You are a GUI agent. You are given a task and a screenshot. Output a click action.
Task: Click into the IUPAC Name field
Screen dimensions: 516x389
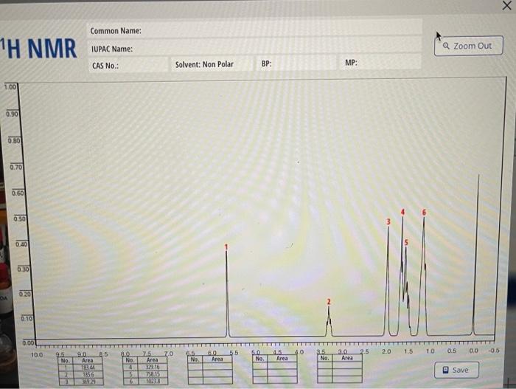click(254, 47)
